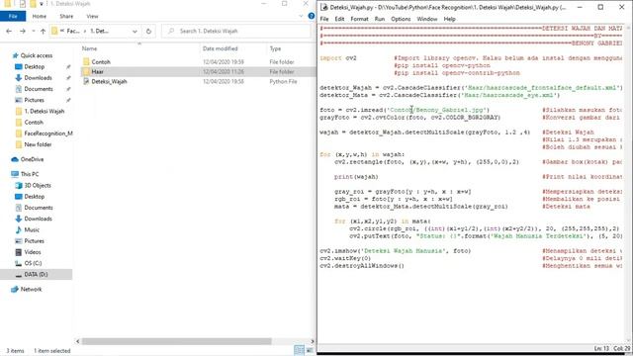Click the 'import cv2' code line
Screen dimensions: 633x356
point(338,58)
